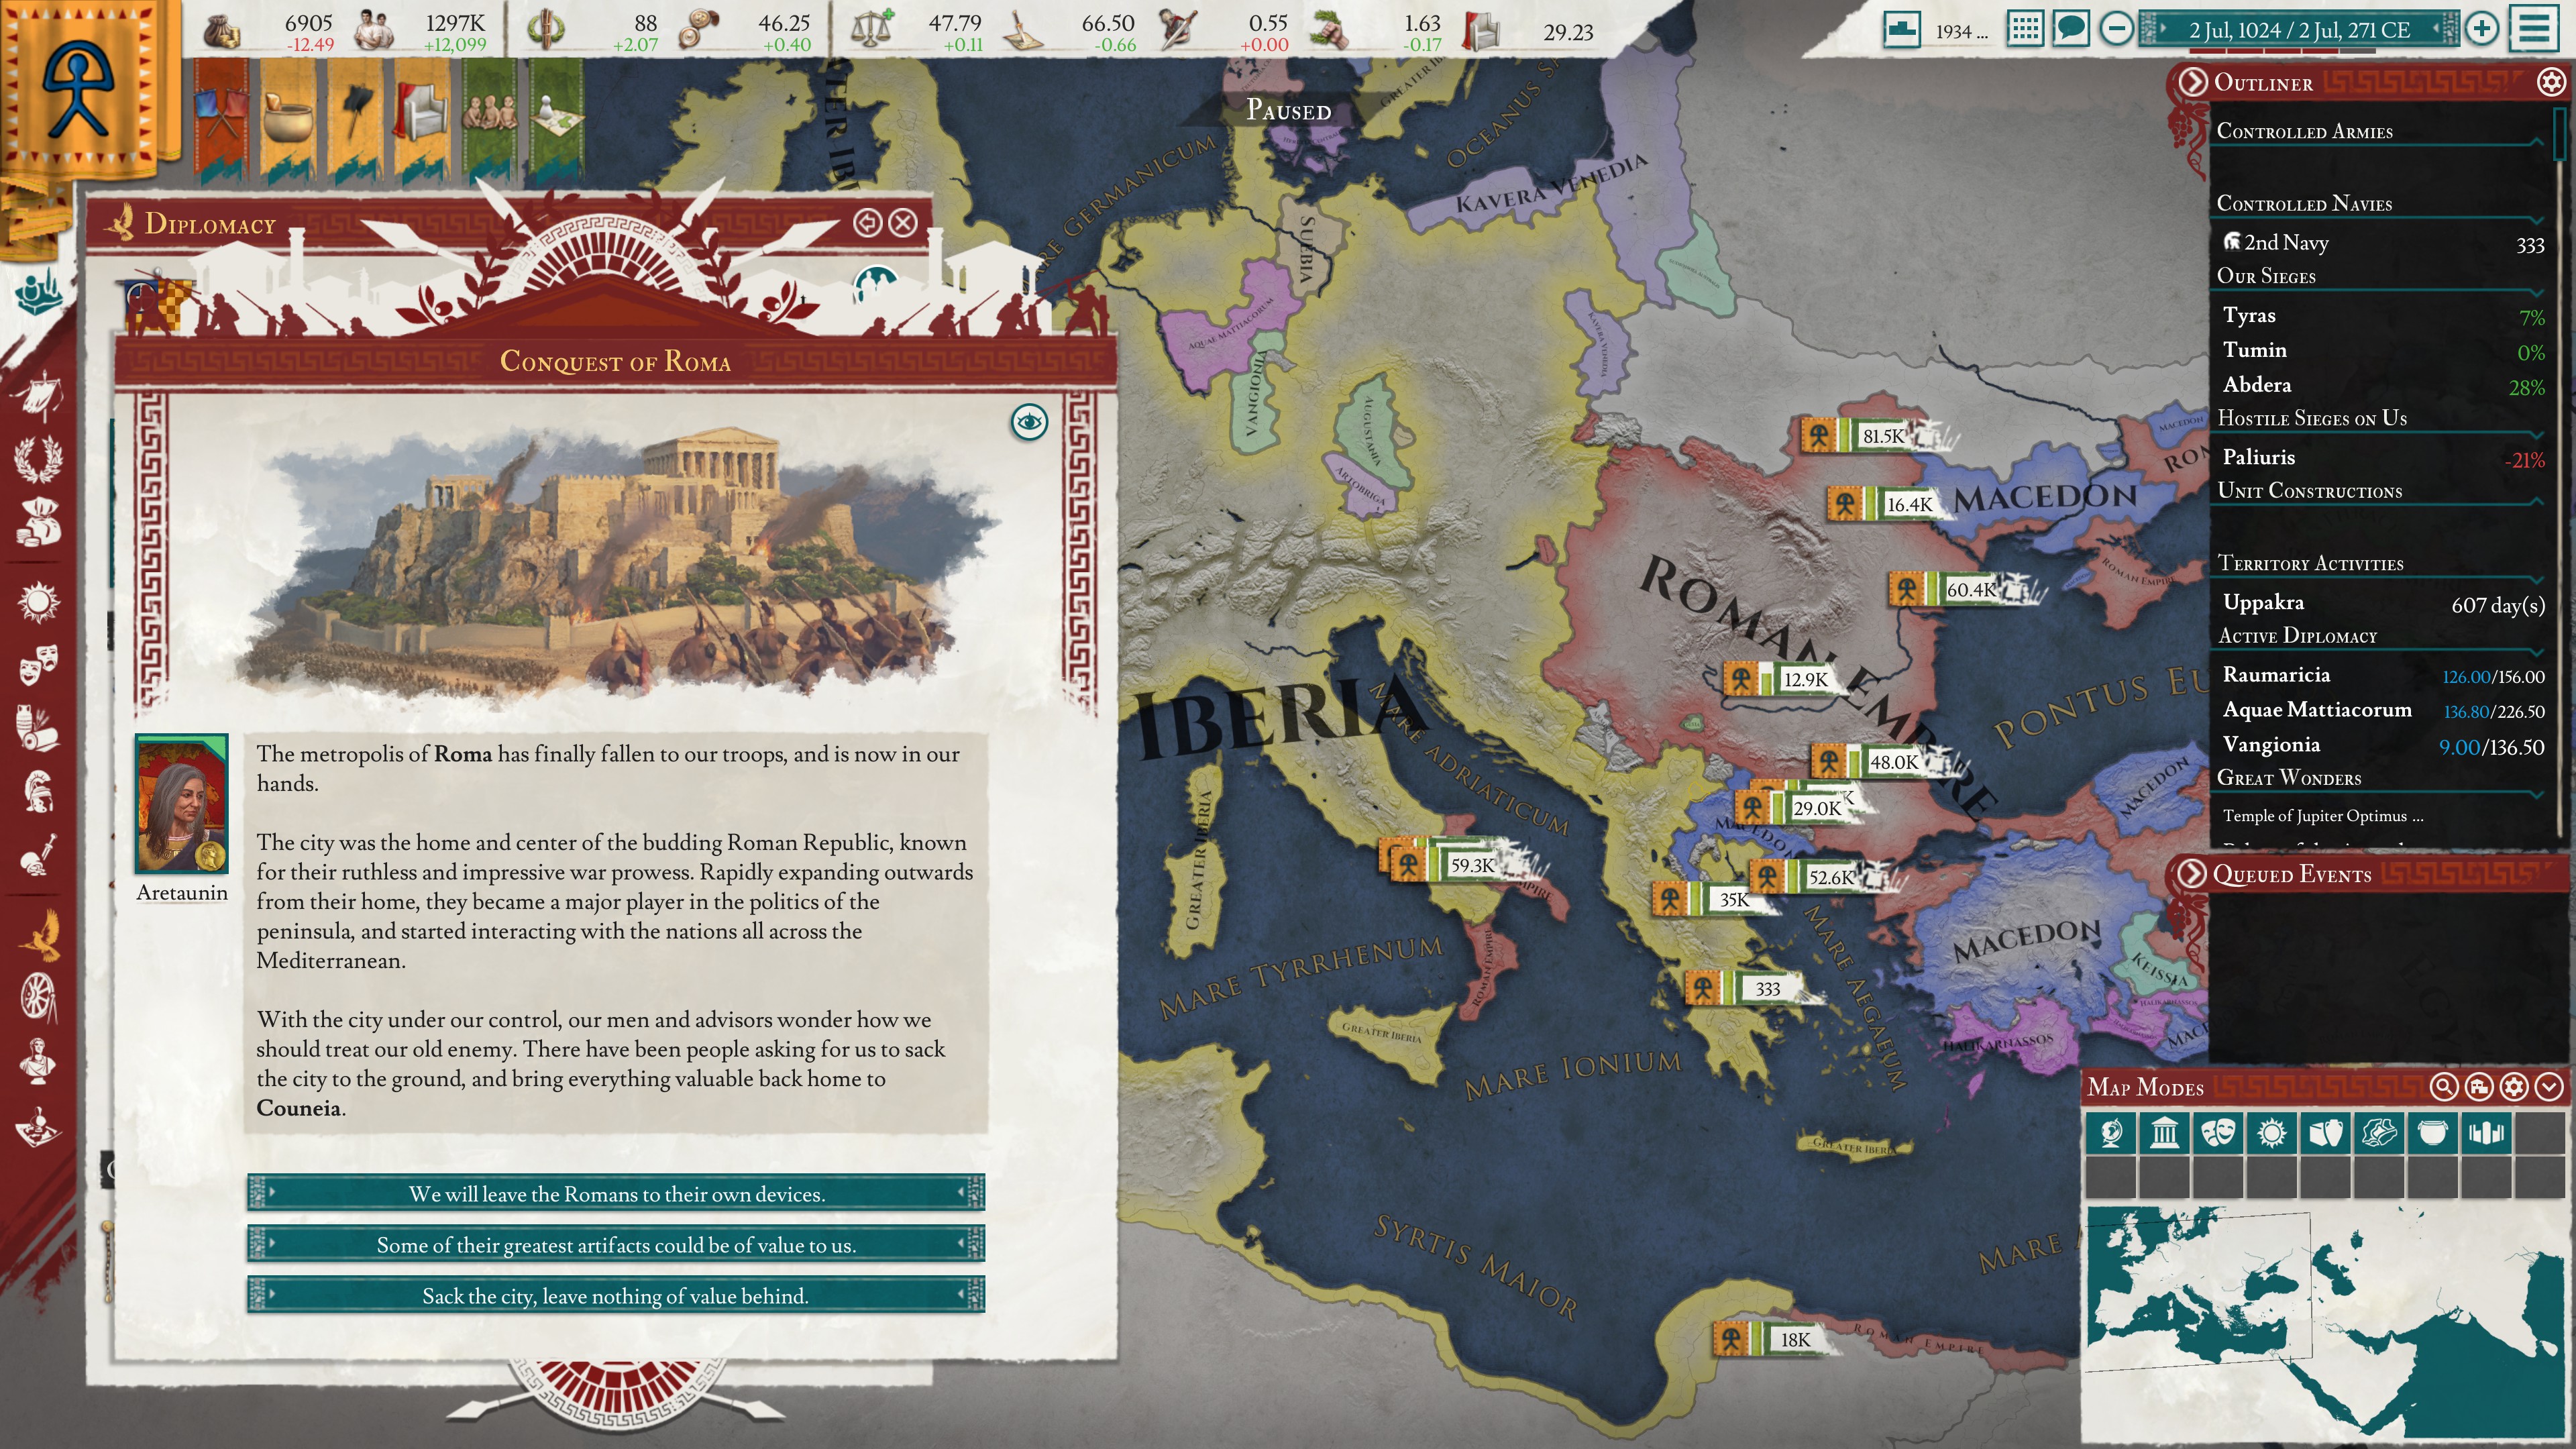Switch to culture map mode (theater masks)

click(x=2218, y=1134)
